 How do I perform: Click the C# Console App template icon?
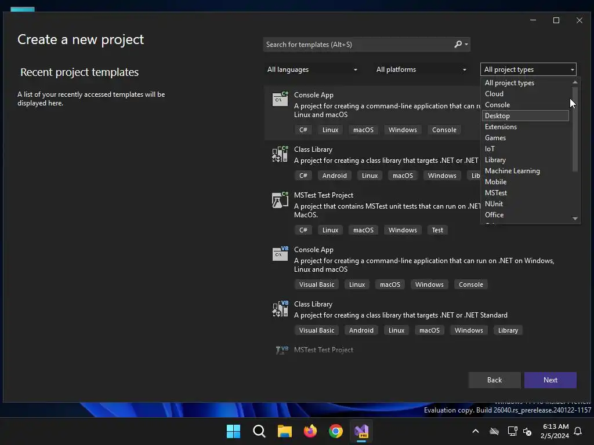(x=280, y=99)
